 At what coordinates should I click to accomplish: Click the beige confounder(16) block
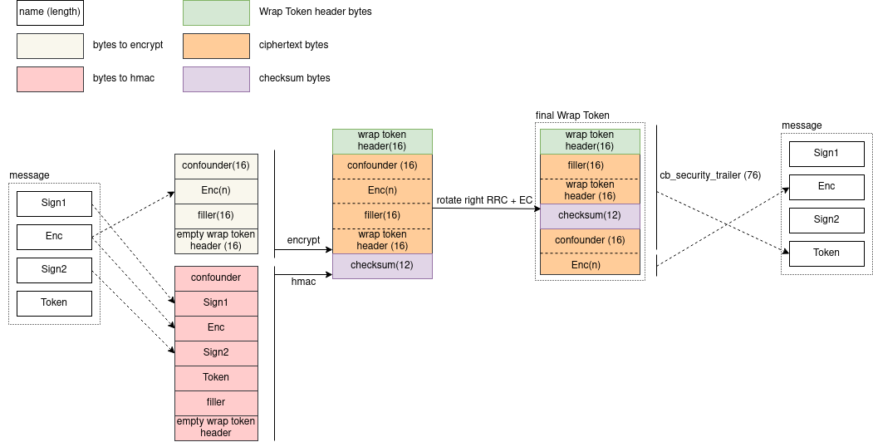point(216,166)
